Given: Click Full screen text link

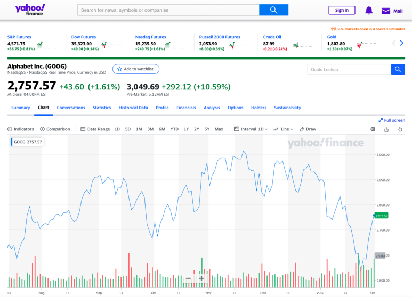Looking at the screenshot, I should [394, 120].
